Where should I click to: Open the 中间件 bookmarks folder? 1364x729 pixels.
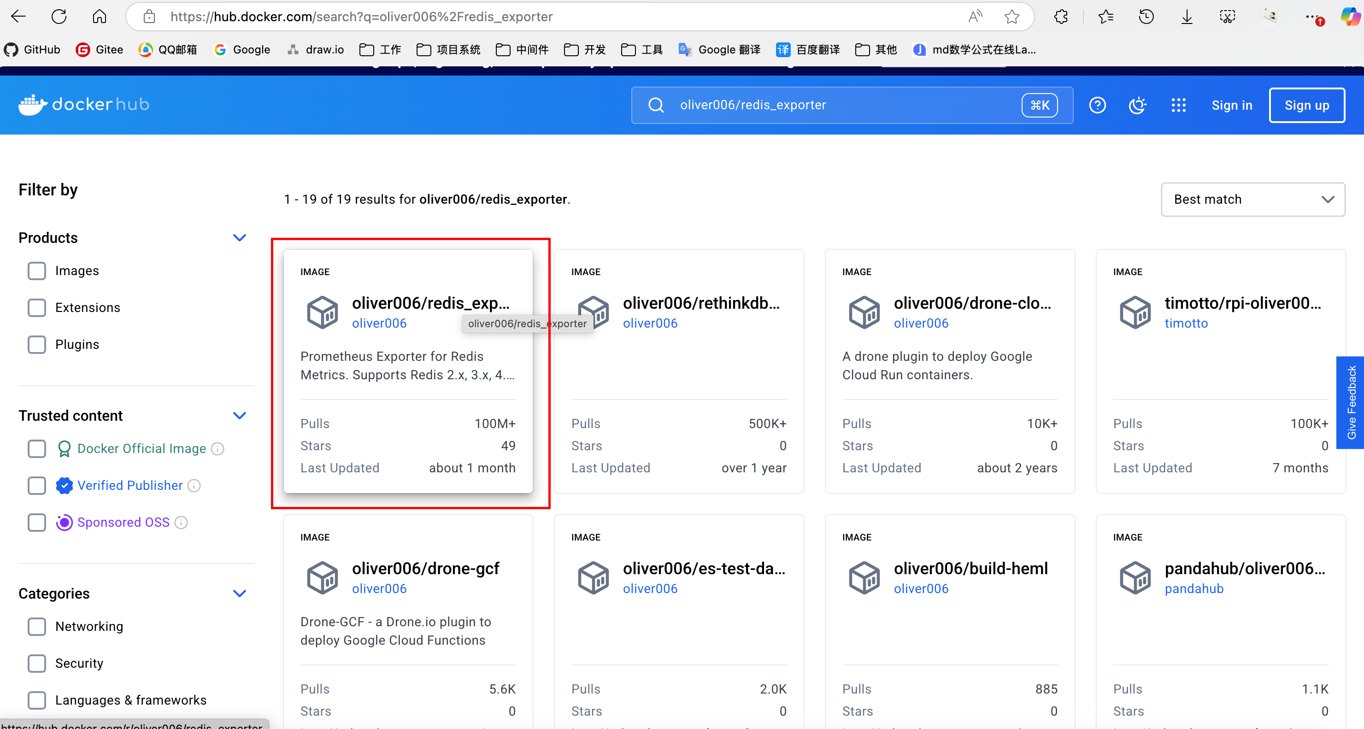click(x=522, y=50)
